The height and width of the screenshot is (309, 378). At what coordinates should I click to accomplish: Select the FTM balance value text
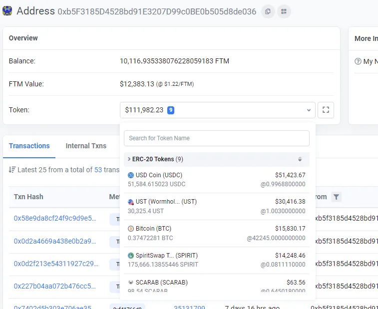click(x=174, y=61)
